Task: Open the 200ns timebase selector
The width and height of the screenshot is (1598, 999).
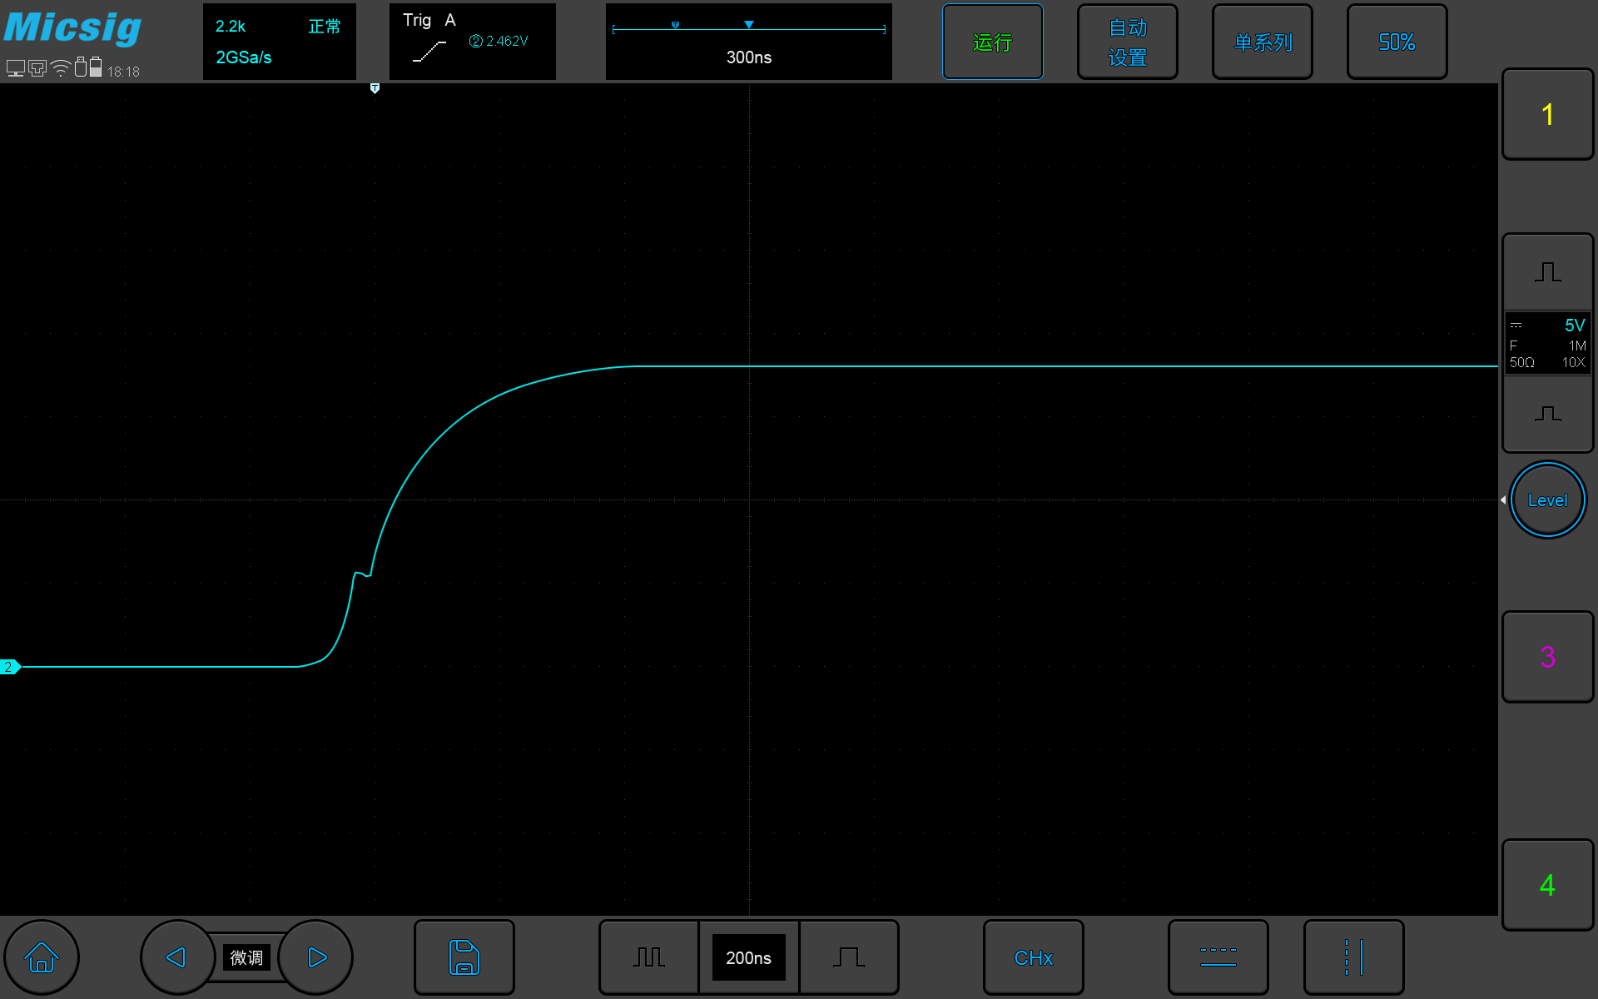Action: [749, 957]
